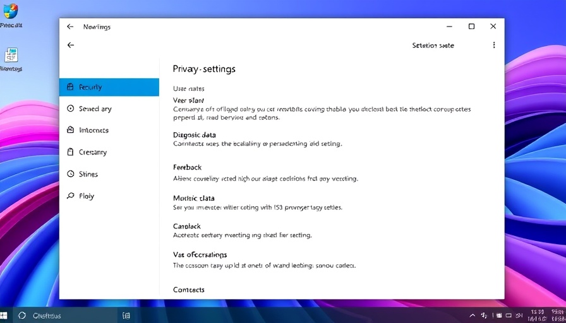Screen dimensions: 566x323
Task: Maximize the settings window
Action: click(x=471, y=26)
